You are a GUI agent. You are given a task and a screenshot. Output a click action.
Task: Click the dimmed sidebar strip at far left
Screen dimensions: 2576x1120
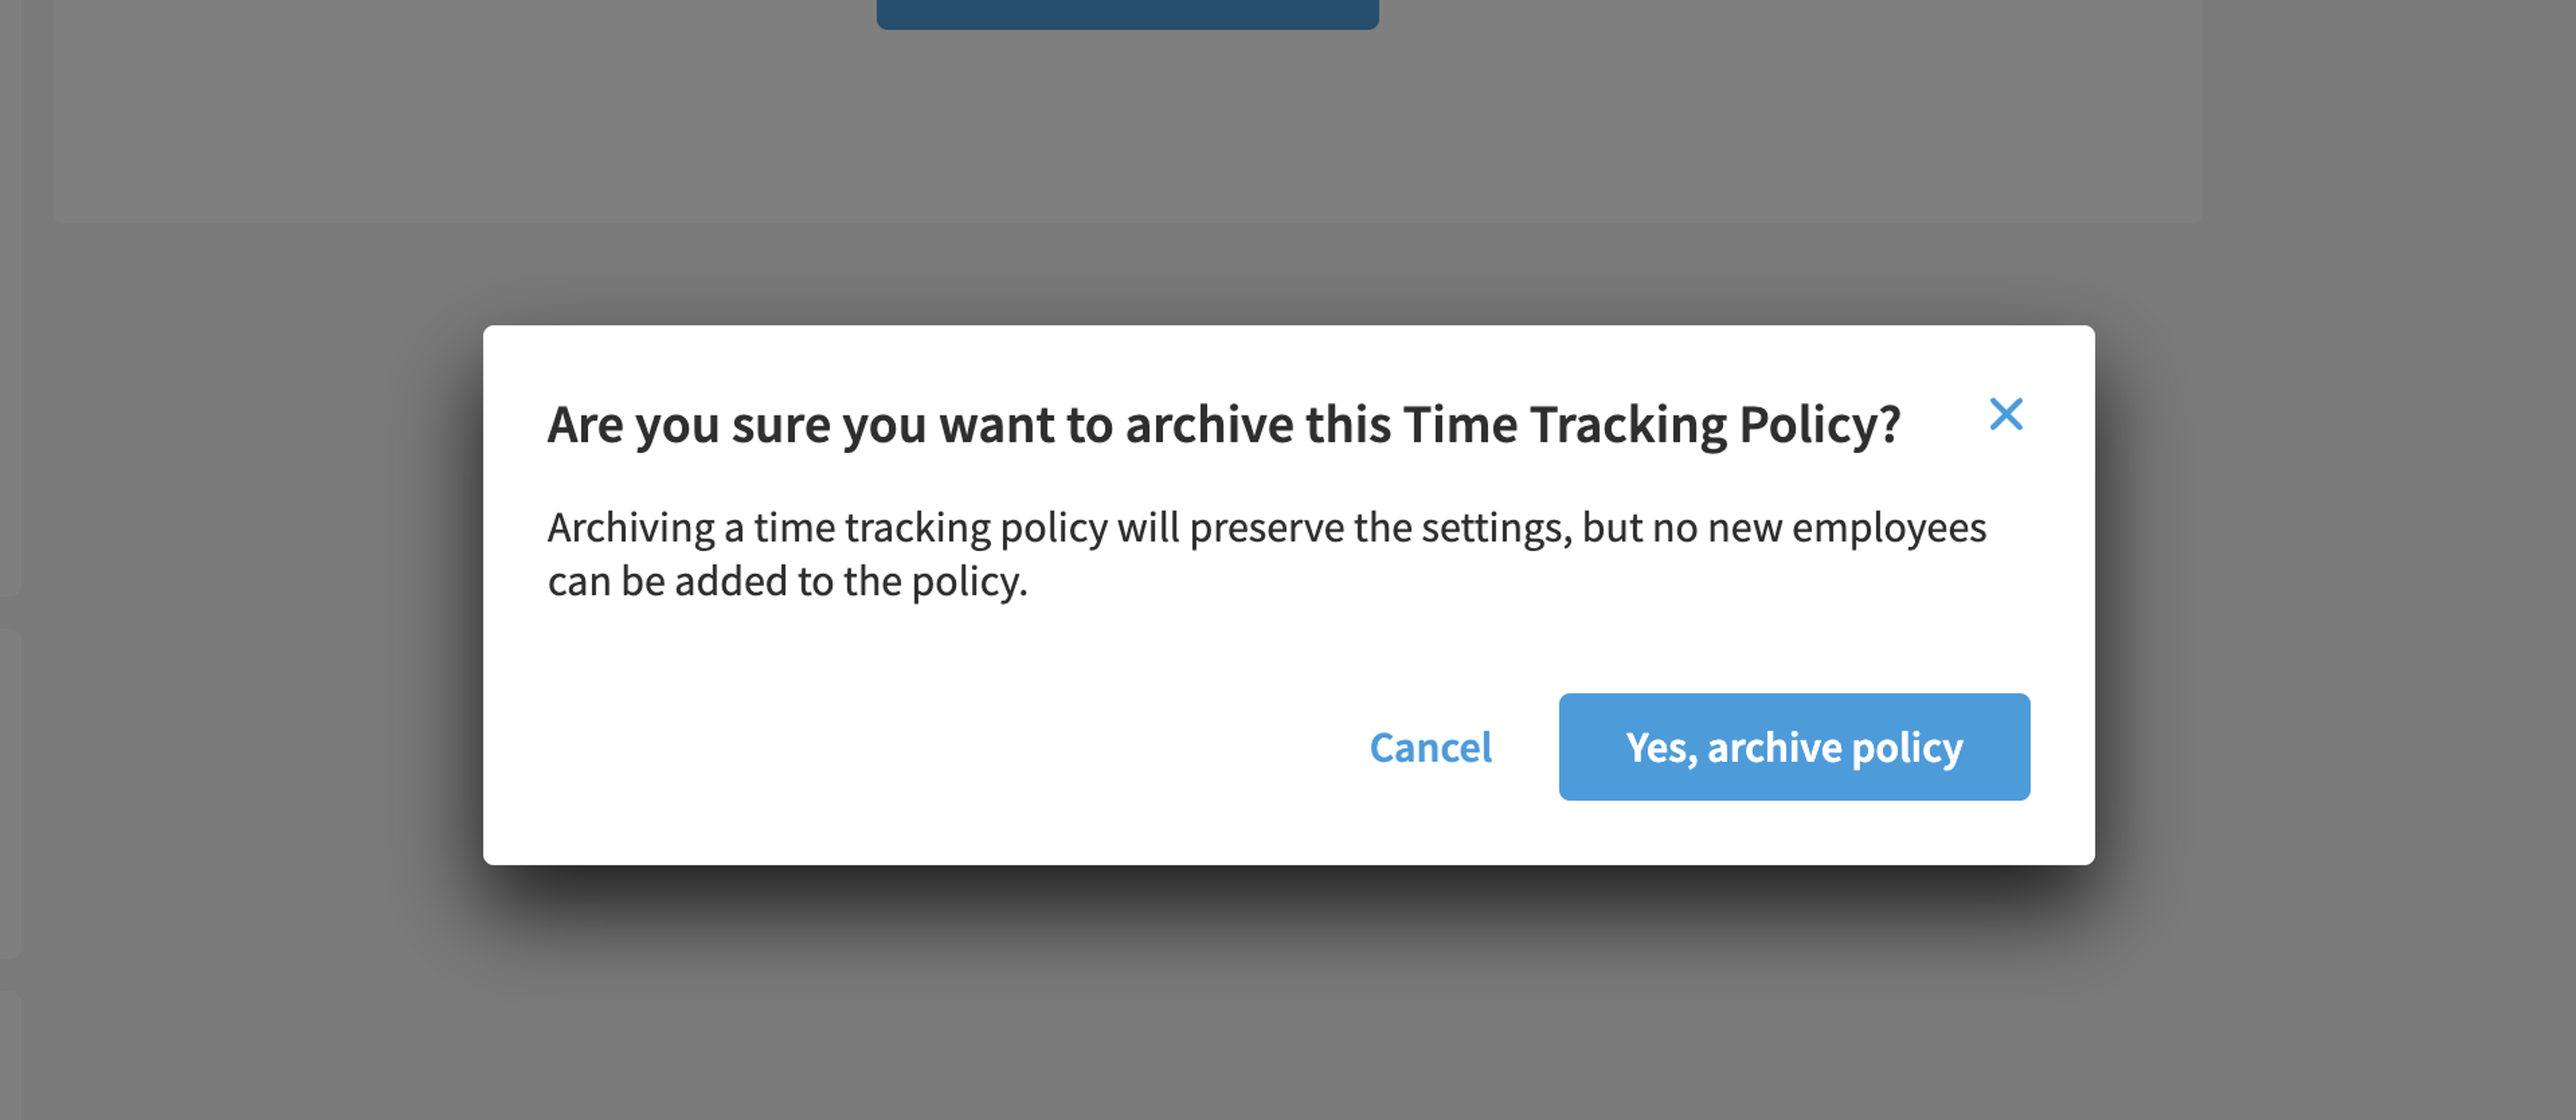[10, 300]
